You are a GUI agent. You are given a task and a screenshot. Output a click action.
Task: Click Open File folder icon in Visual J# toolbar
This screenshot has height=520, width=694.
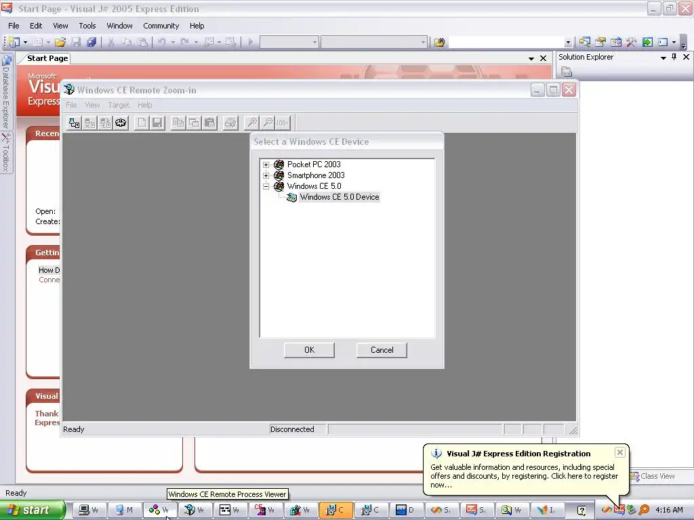(60, 42)
